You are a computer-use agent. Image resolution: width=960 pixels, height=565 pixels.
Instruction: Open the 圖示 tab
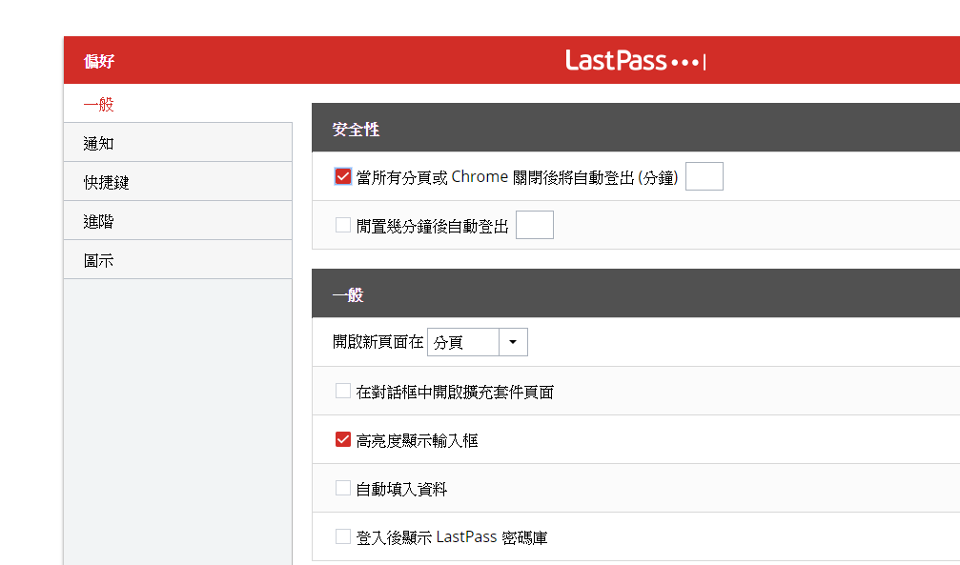pyautogui.click(x=177, y=260)
